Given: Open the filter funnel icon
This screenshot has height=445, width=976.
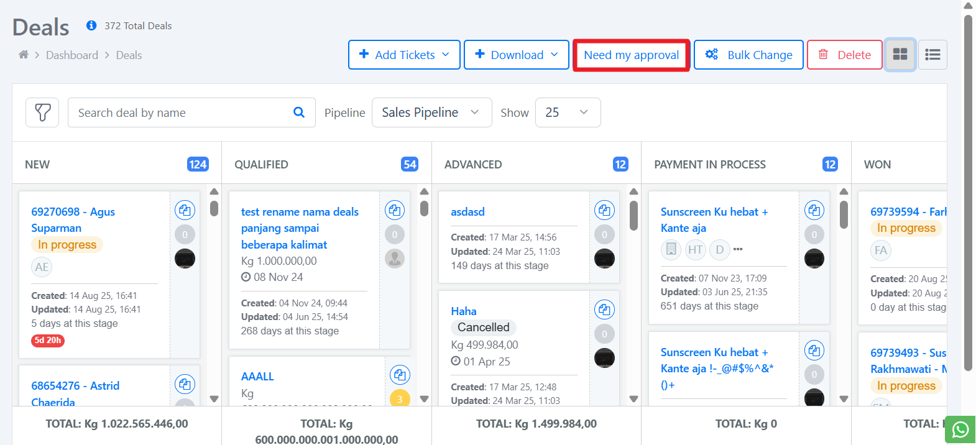Looking at the screenshot, I should [x=42, y=112].
